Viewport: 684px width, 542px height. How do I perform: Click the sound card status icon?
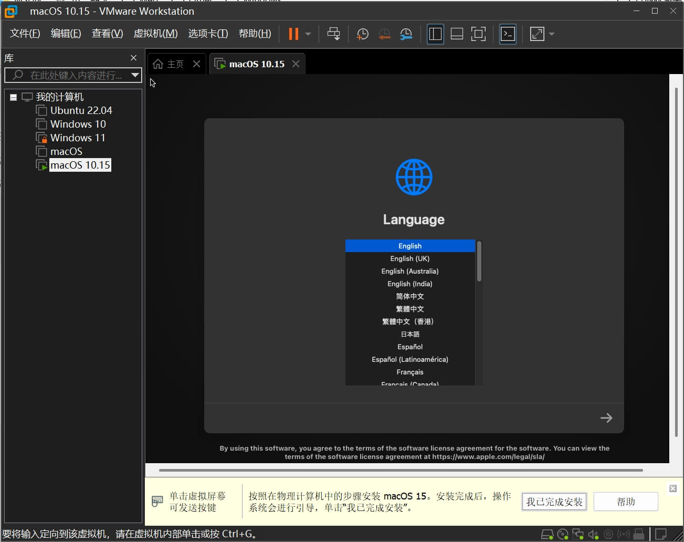point(593,535)
